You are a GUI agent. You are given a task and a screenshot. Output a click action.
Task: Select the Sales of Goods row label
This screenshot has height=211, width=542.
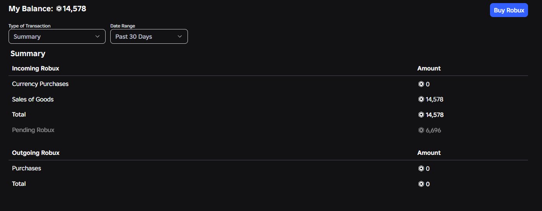tap(33, 99)
